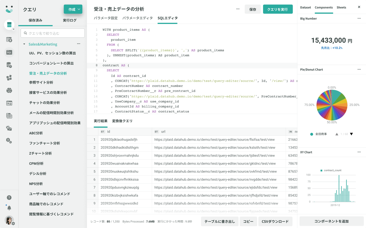Open the 作成 dropdown button
Viewport: 366px width, 228px height.
[x=73, y=9]
